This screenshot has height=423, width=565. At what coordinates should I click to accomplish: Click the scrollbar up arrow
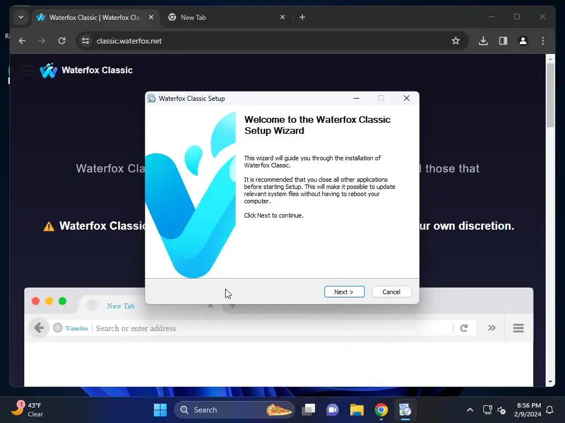coord(550,58)
